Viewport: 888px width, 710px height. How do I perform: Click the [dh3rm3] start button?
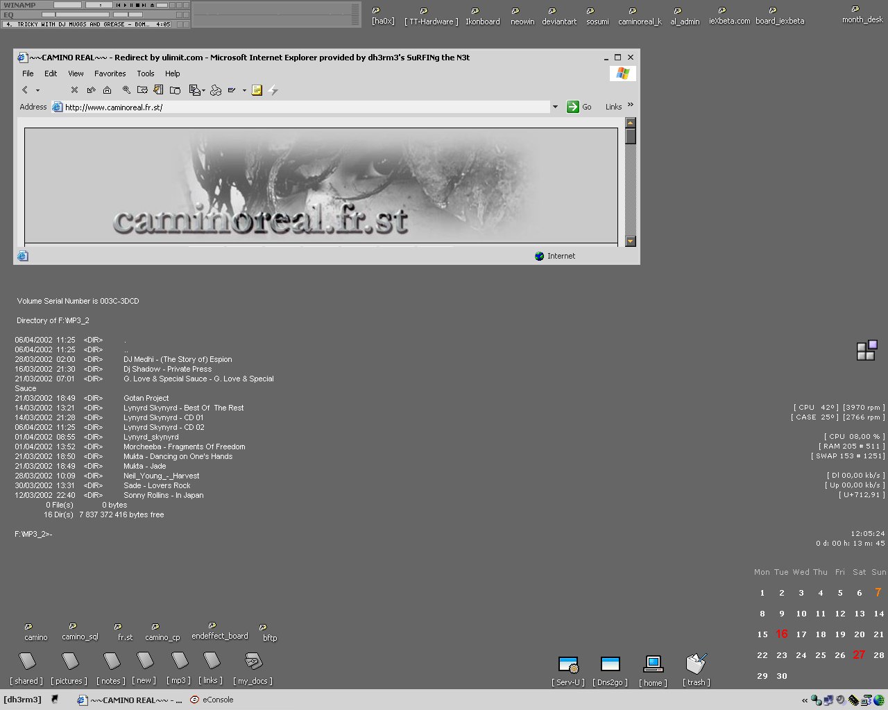coord(23,700)
